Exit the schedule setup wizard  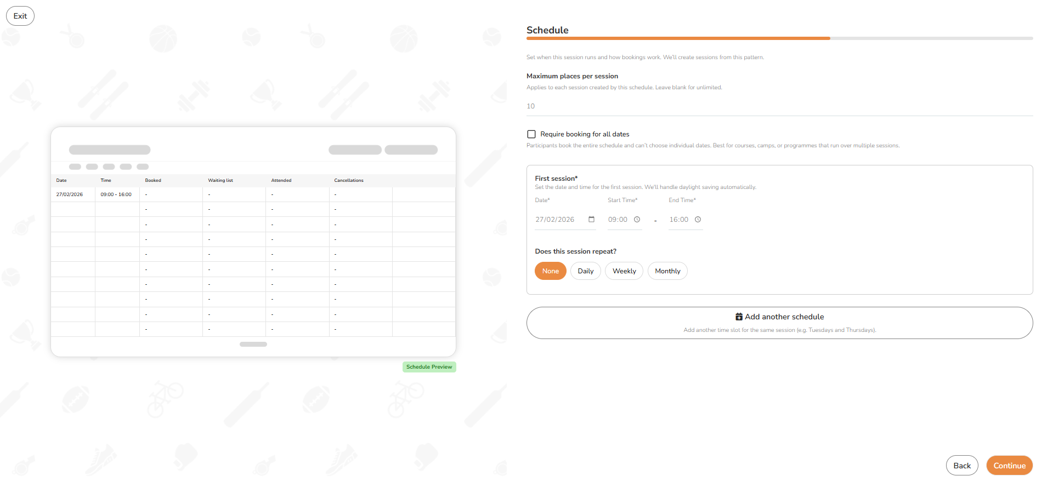(20, 16)
